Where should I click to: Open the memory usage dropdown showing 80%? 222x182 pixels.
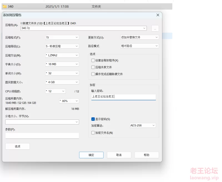click(69, 101)
